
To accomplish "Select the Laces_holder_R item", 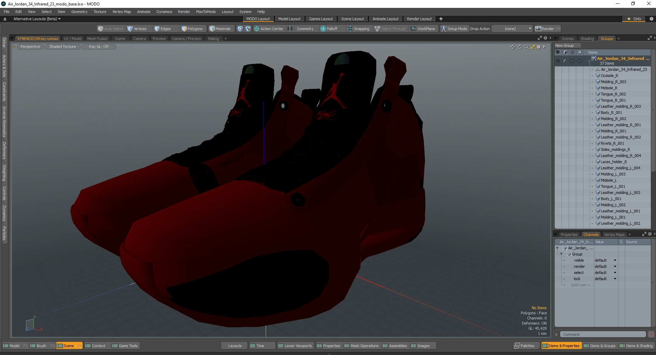I will click(x=614, y=162).
